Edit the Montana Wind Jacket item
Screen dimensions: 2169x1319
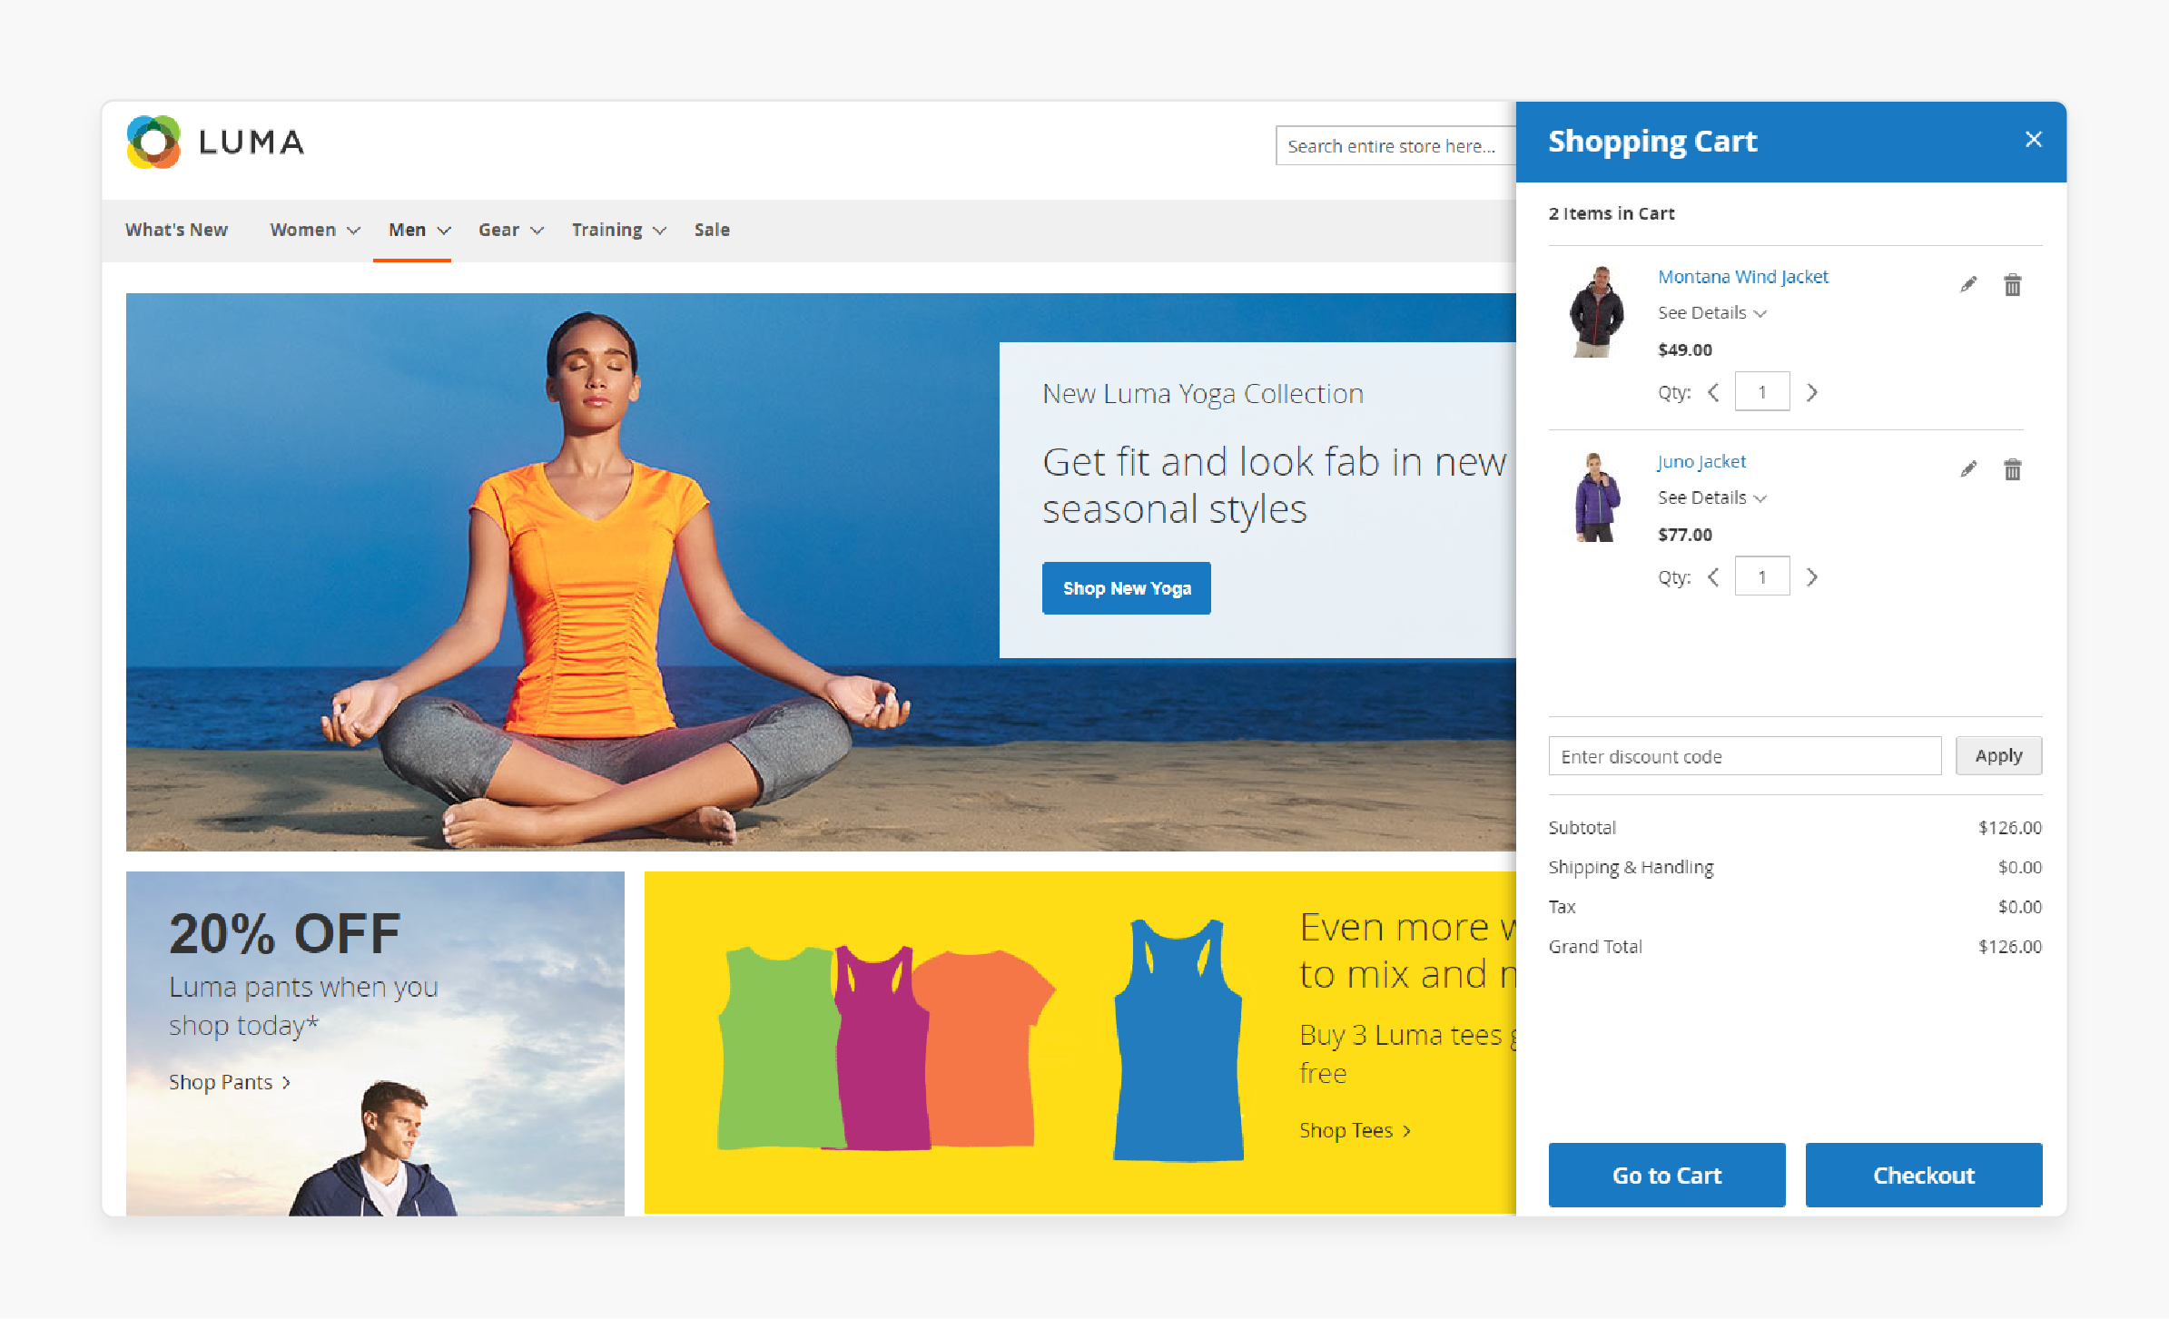[x=1967, y=285]
